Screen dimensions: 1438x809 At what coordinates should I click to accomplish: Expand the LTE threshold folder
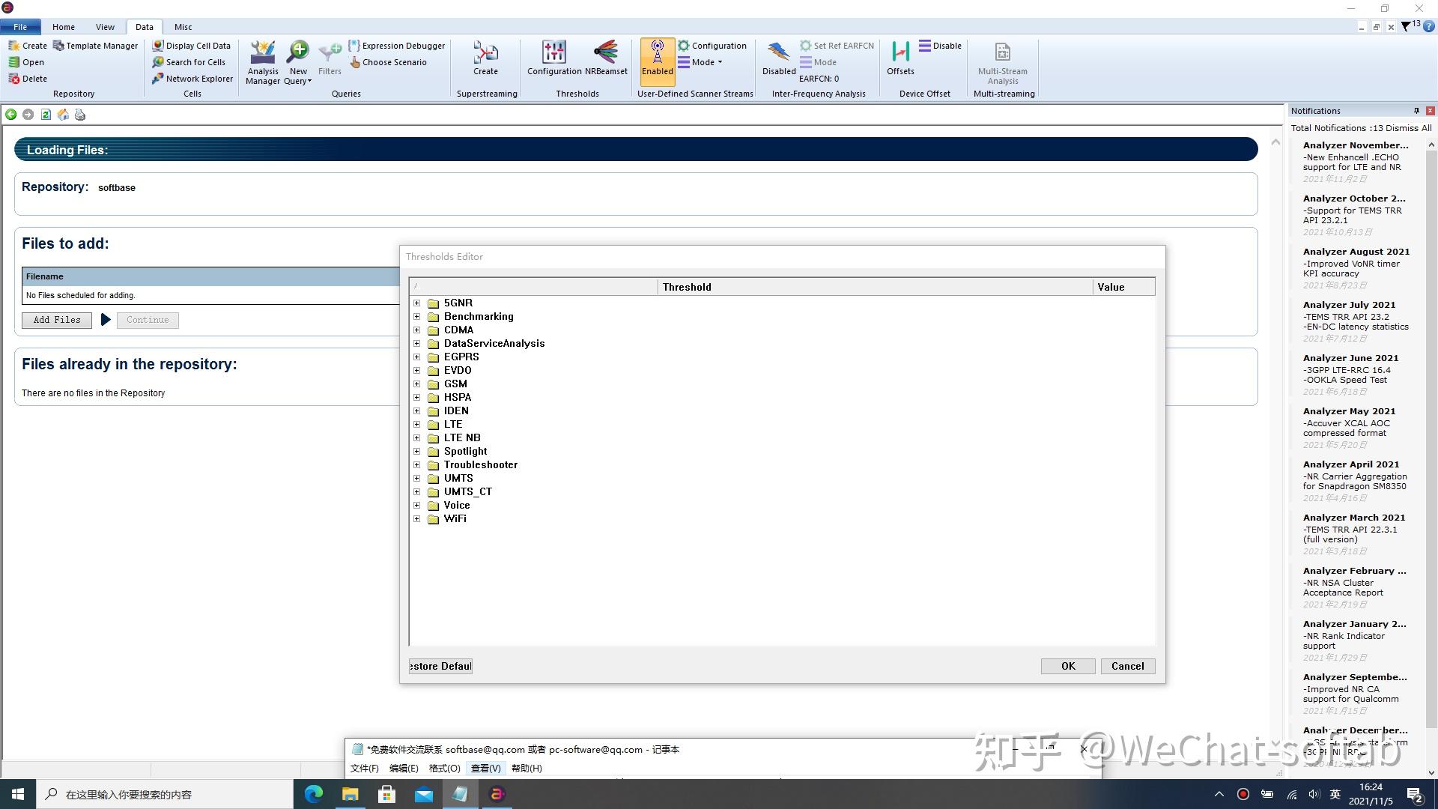click(x=417, y=425)
